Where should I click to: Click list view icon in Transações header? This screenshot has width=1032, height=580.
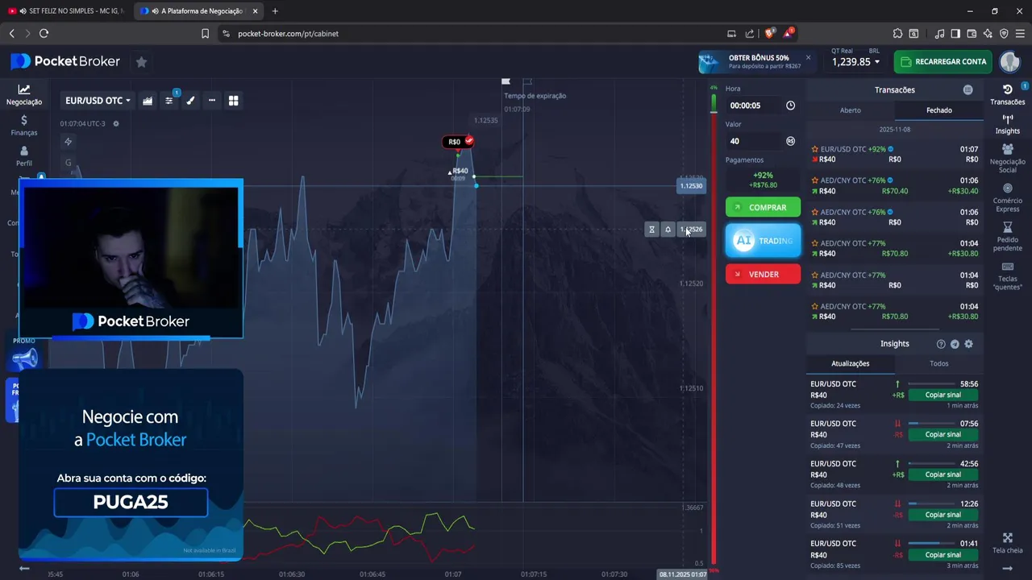[x=968, y=90]
